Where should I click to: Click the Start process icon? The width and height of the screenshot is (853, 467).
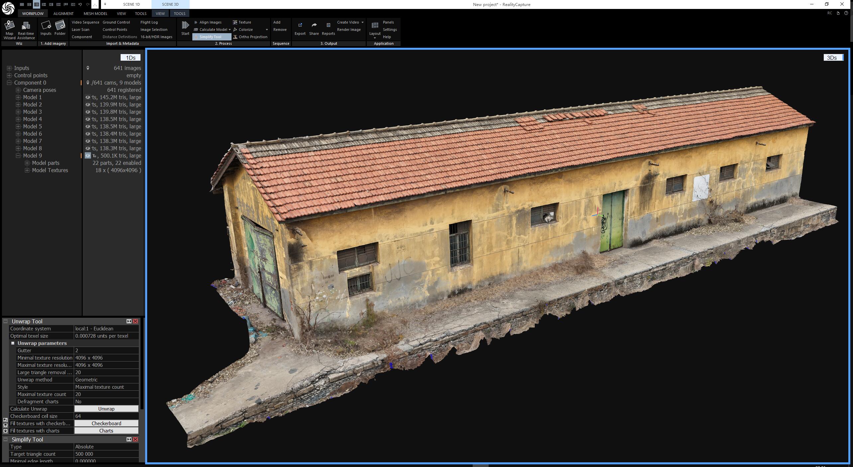[185, 28]
